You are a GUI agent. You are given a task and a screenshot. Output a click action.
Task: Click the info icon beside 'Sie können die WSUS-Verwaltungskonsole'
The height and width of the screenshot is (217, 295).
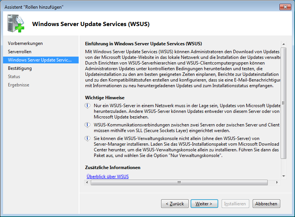point(87,139)
